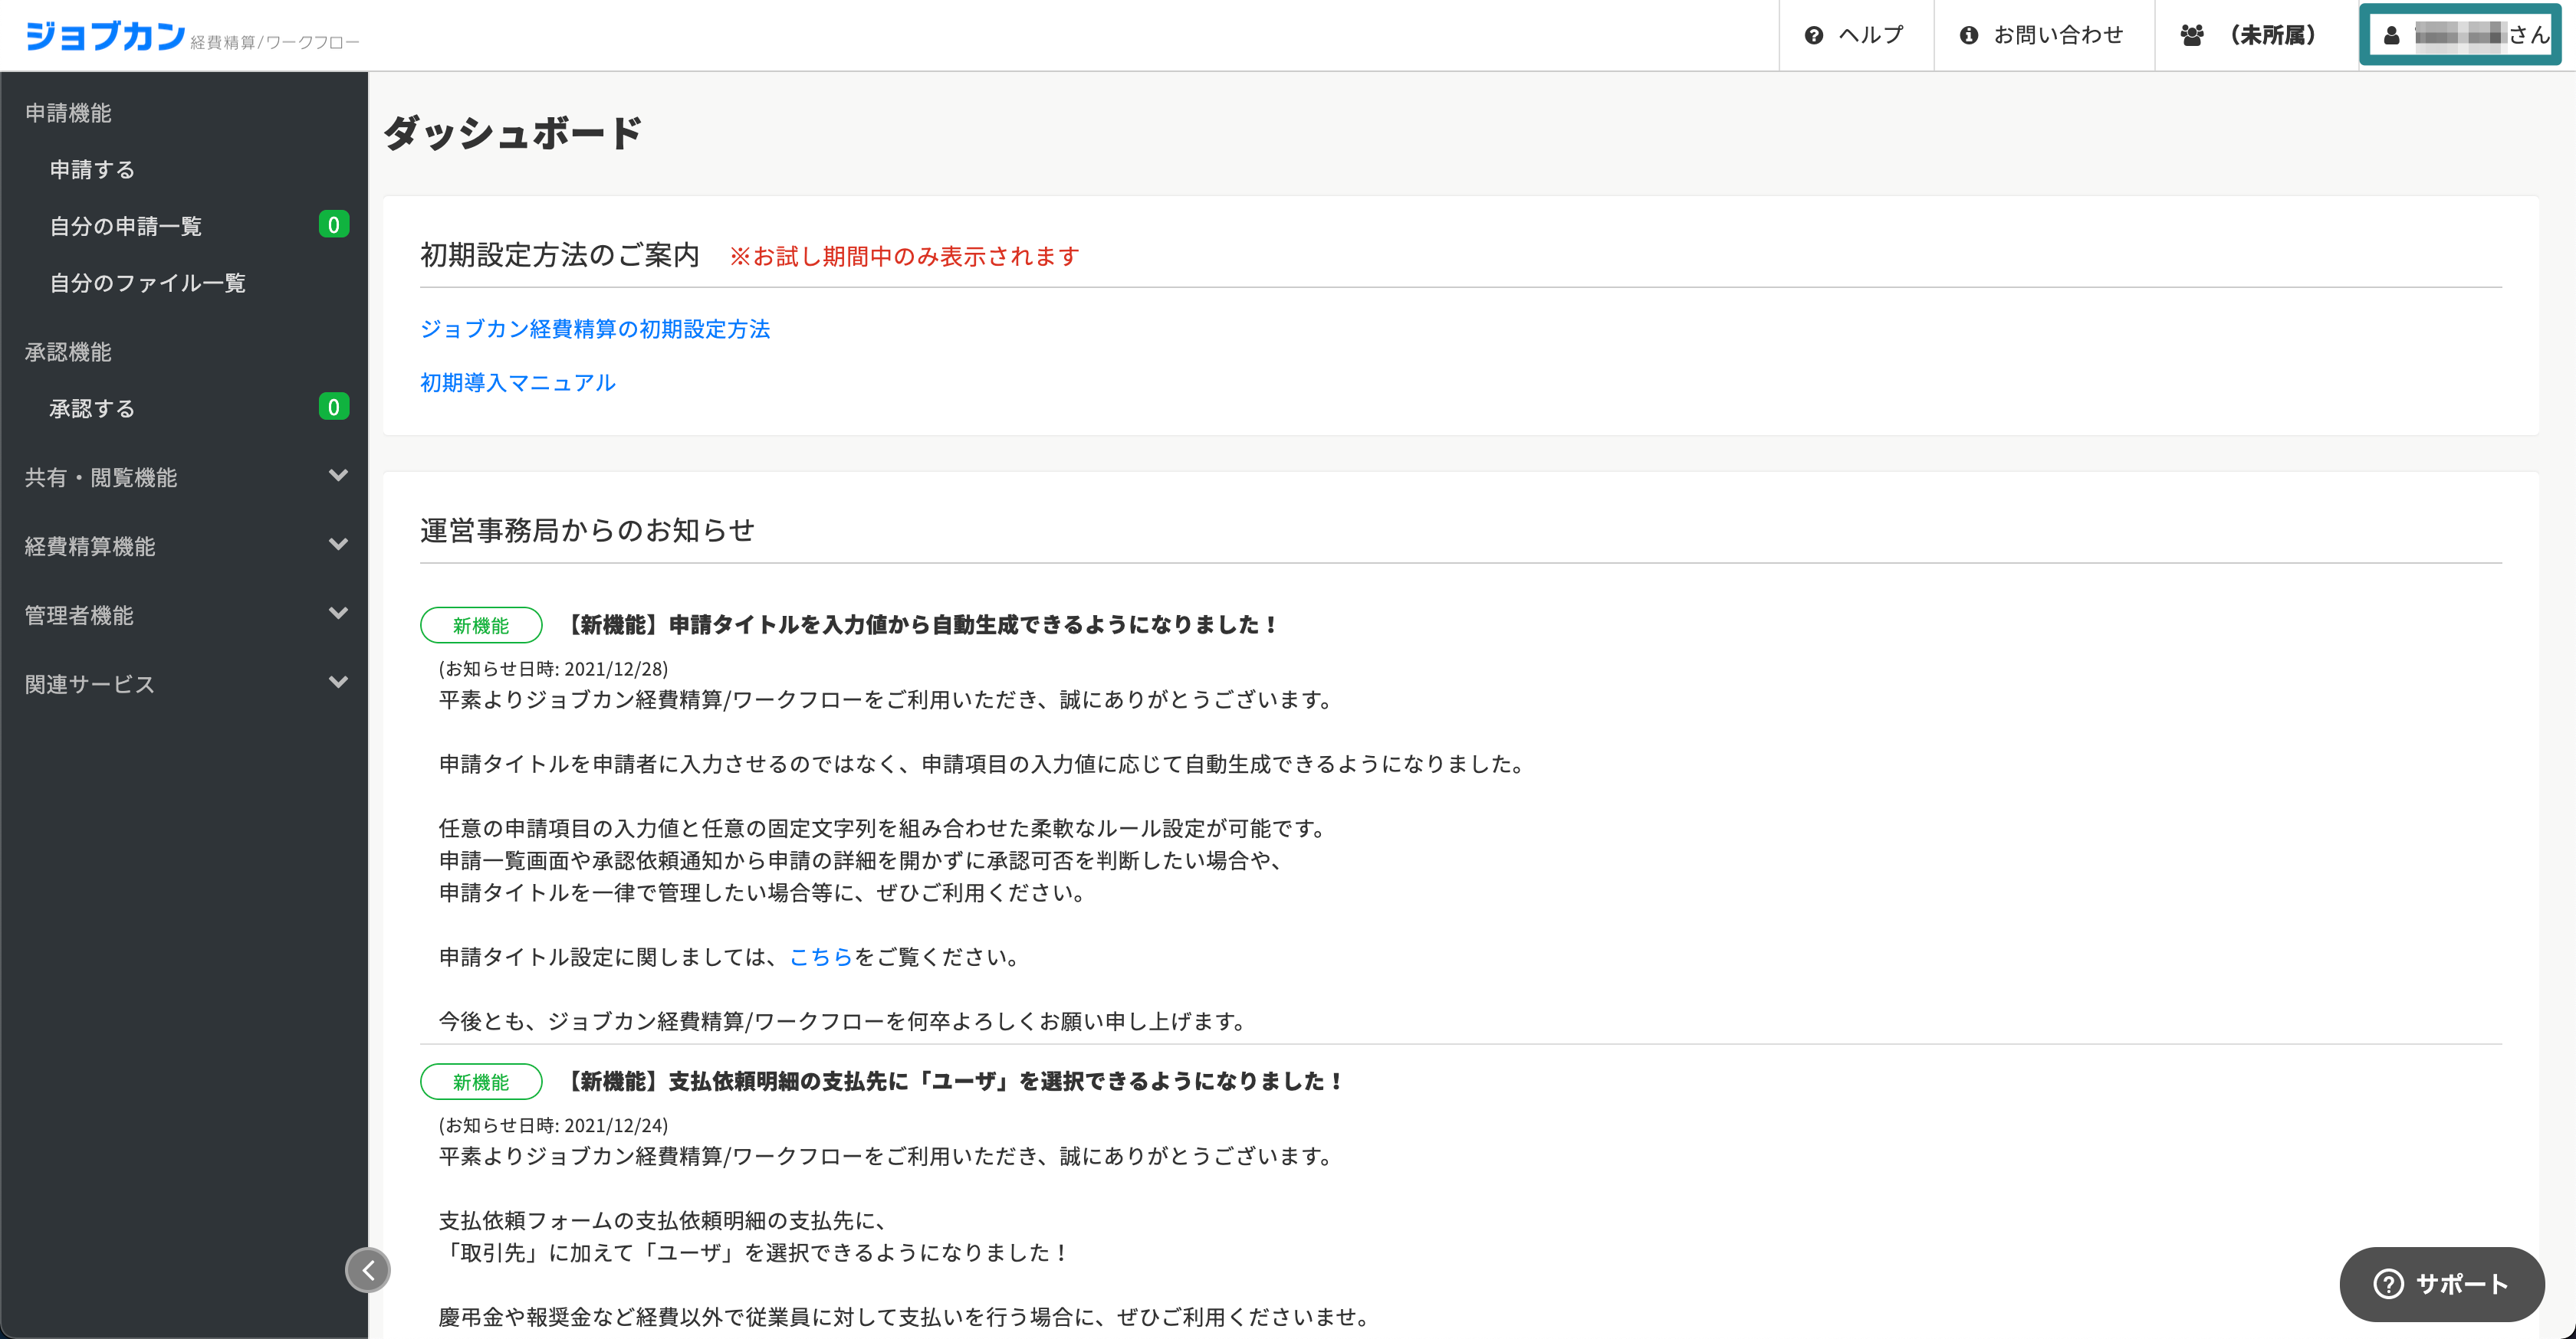Collapse the sidebar with the arrow button

[x=368, y=1270]
